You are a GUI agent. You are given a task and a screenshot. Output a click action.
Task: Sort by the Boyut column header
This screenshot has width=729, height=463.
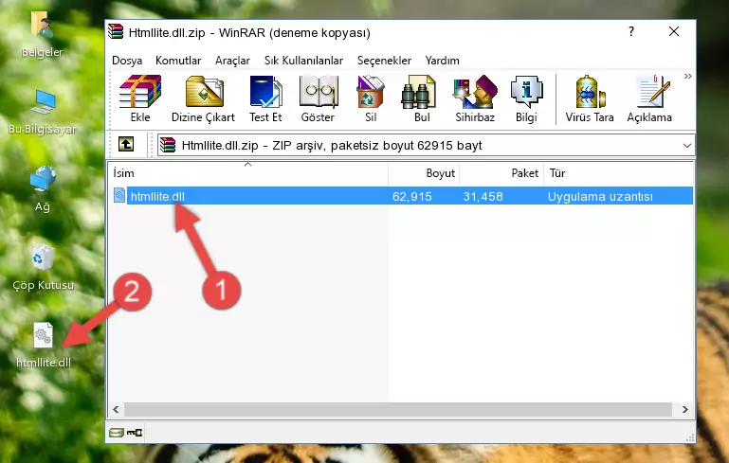(424, 172)
